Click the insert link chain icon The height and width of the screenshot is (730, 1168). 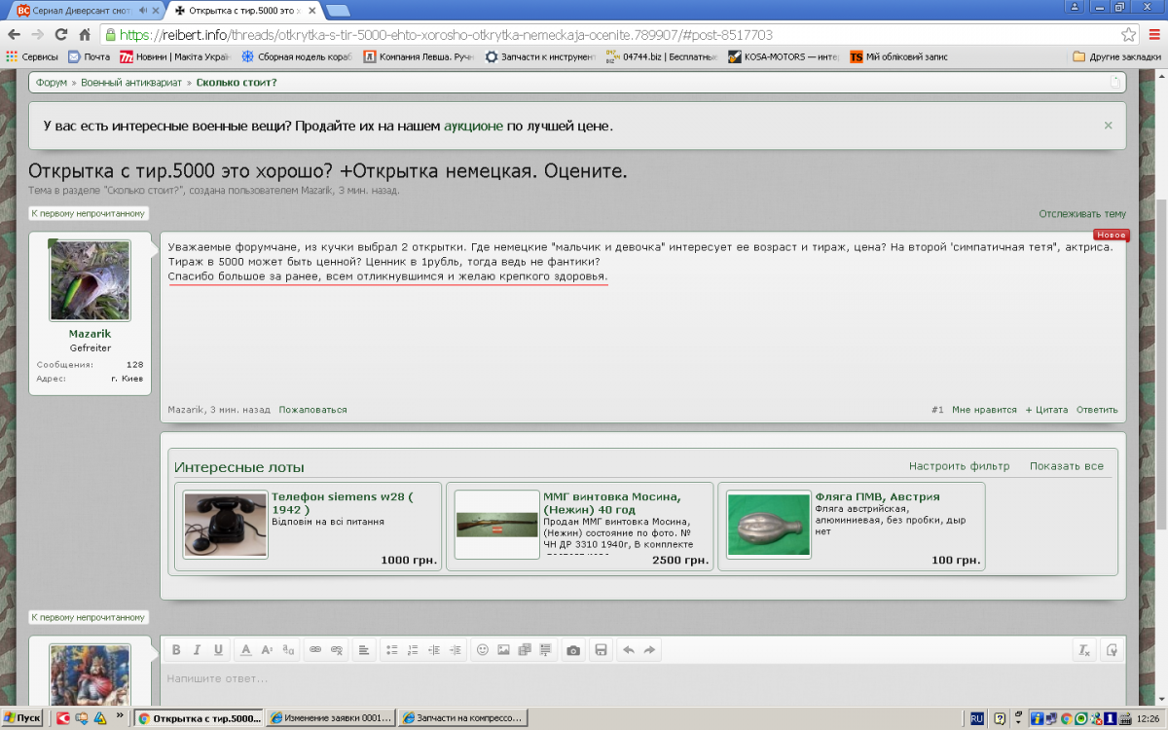pyautogui.click(x=315, y=650)
